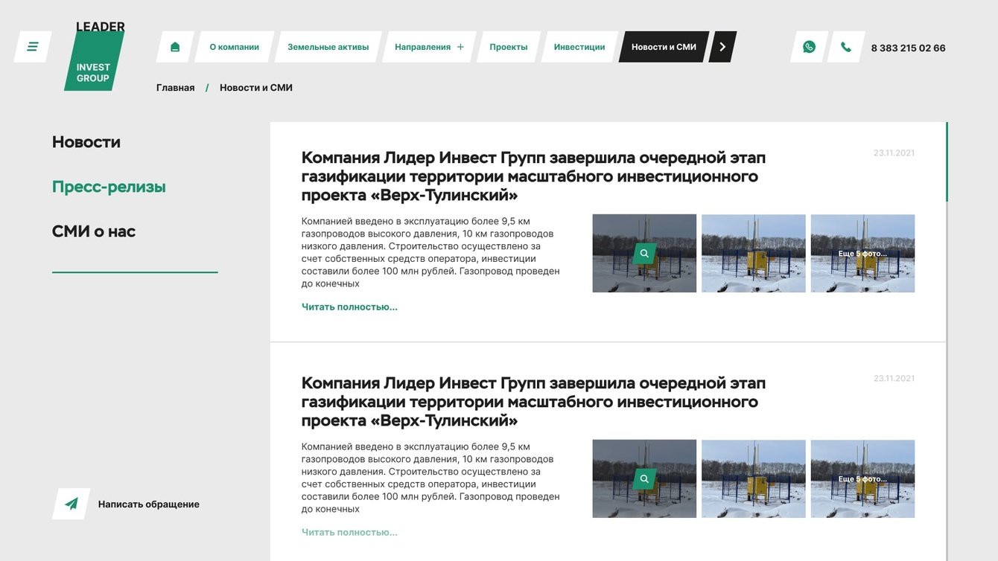The image size is (998, 561).
Task: Click the first article's summary paragraph
Action: (x=431, y=252)
